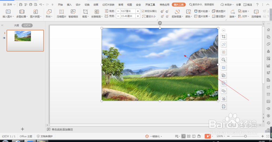
Task: Click the minus collapse icon beside the picture
Action: click(x=223, y=30)
